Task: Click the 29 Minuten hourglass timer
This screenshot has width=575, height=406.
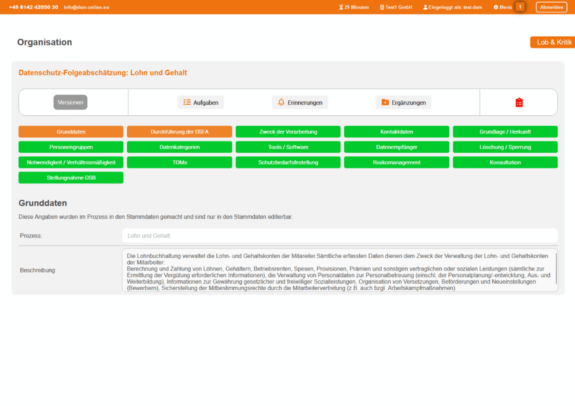Action: coord(354,7)
